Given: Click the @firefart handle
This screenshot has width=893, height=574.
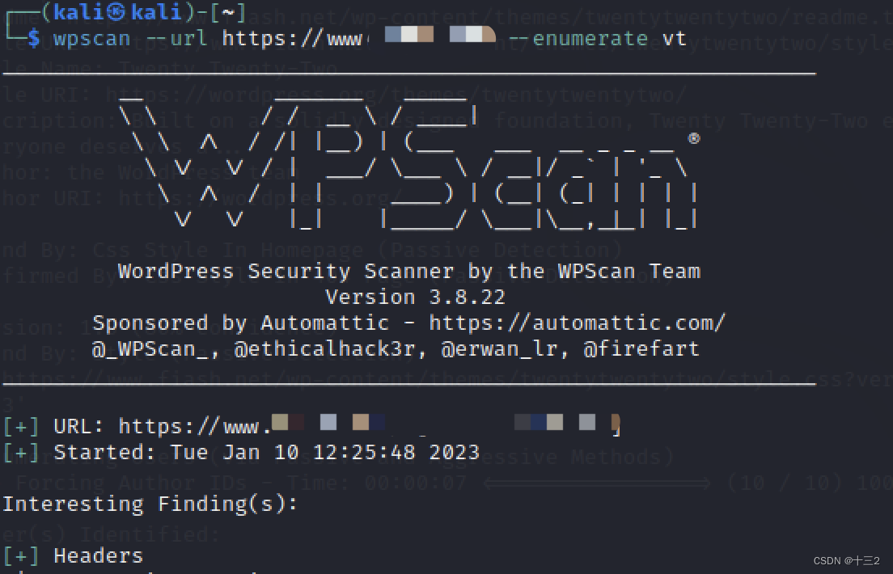Looking at the screenshot, I should click(641, 348).
